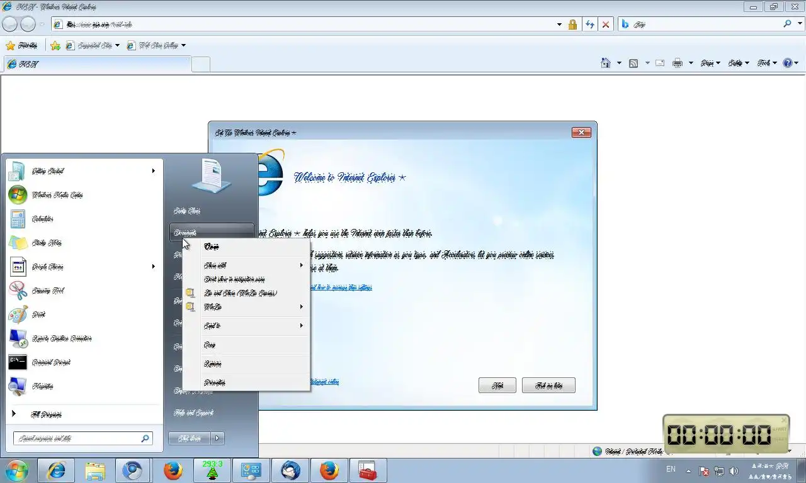Image resolution: width=806 pixels, height=483 pixels.
Task: Open the red toolbox icon on taskbar
Action: pyautogui.click(x=367, y=470)
